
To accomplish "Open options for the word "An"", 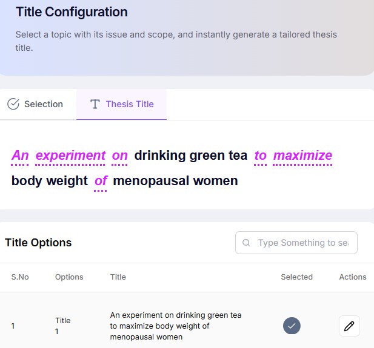I will 20,156.
